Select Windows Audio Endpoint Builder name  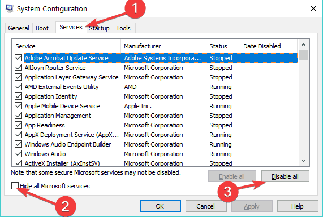(x=68, y=144)
